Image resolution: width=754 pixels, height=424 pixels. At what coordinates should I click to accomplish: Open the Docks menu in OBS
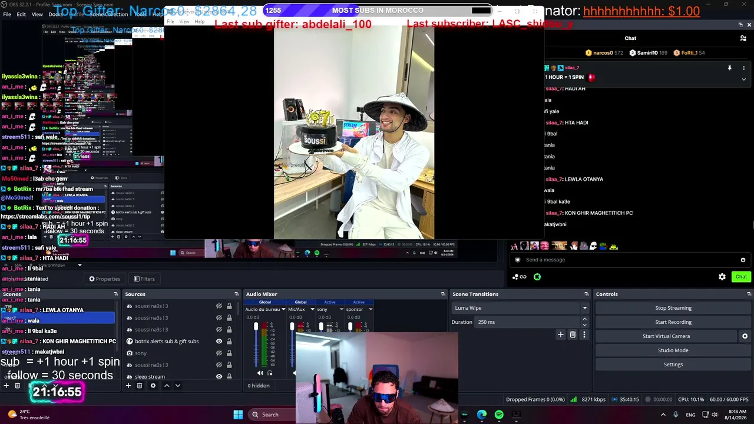point(57,14)
